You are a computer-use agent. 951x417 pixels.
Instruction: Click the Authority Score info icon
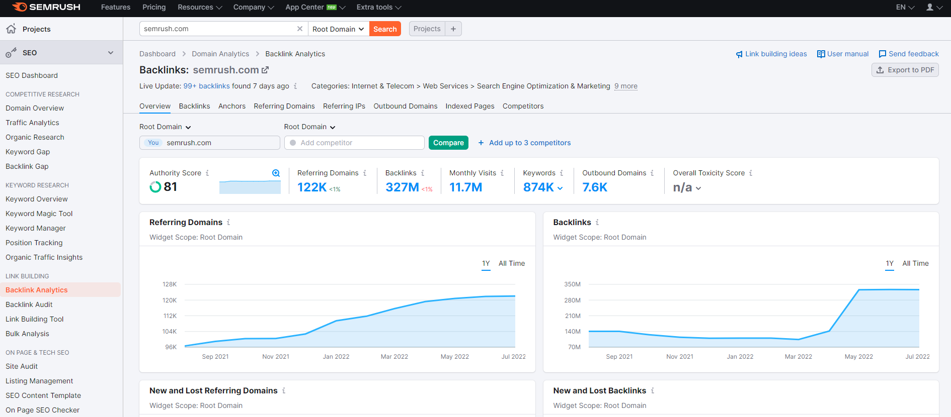[x=207, y=173]
